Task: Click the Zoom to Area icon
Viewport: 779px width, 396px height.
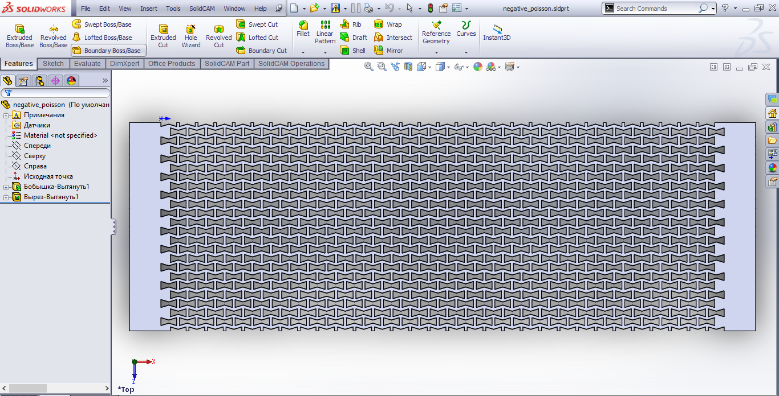Action: pos(382,67)
